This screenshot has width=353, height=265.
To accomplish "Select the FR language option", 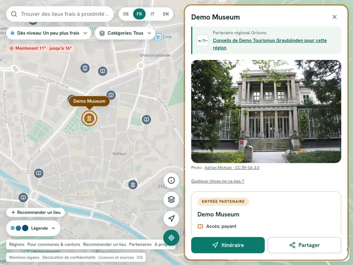I will pyautogui.click(x=139, y=14).
